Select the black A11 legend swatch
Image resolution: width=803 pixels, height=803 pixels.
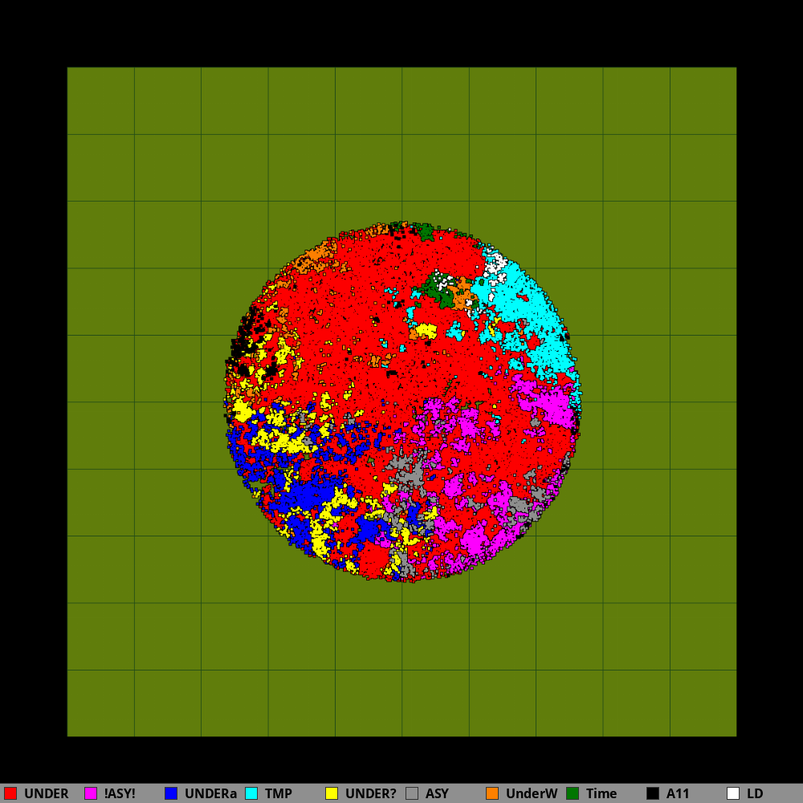(653, 793)
